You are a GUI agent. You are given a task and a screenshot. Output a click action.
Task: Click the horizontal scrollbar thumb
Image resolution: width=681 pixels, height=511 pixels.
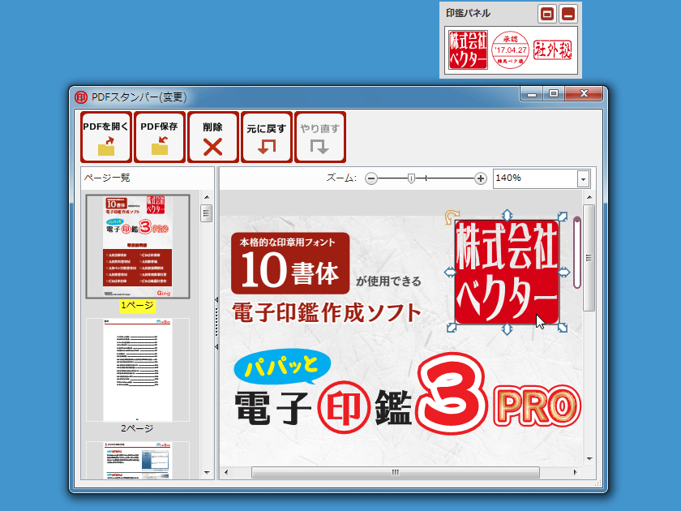coord(396,472)
